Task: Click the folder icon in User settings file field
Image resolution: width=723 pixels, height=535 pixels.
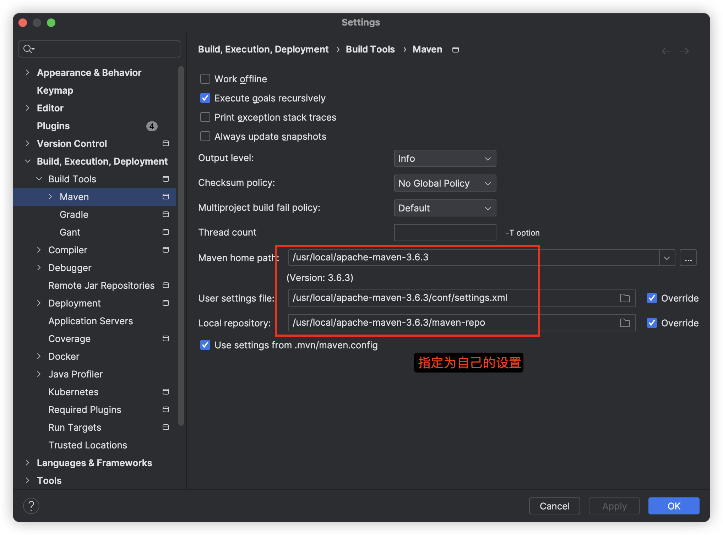Action: [x=625, y=298]
